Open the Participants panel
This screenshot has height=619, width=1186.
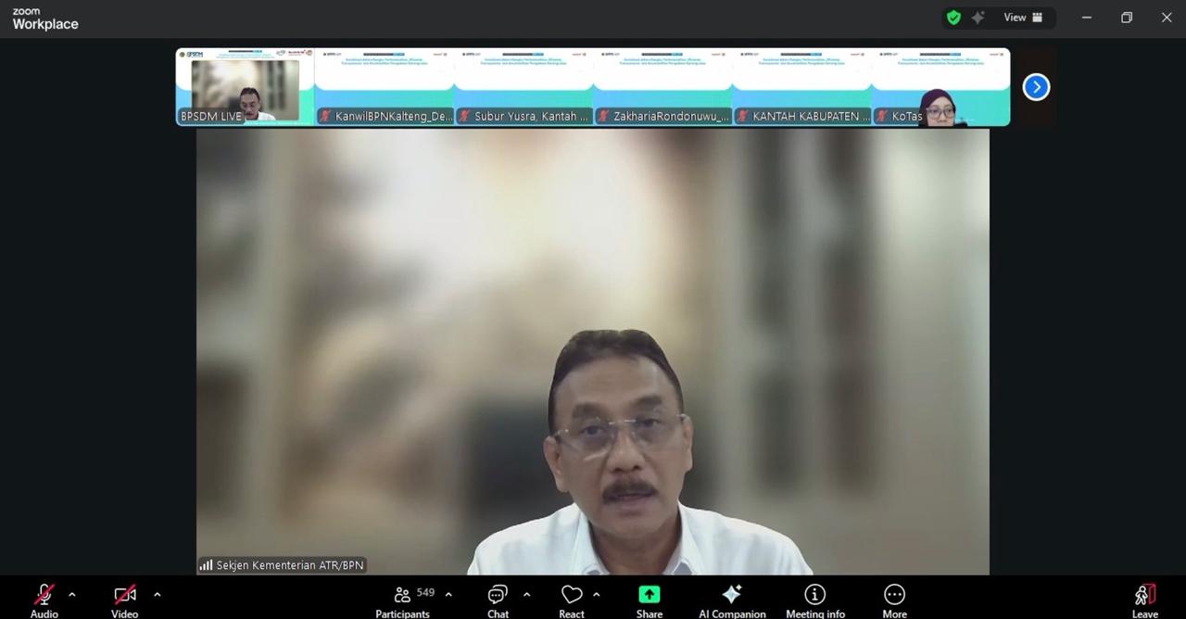coord(403,598)
